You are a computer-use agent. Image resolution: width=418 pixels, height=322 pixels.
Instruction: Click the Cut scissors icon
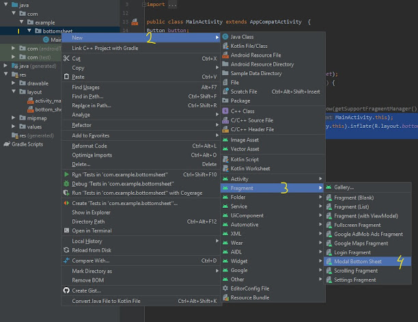coord(66,58)
